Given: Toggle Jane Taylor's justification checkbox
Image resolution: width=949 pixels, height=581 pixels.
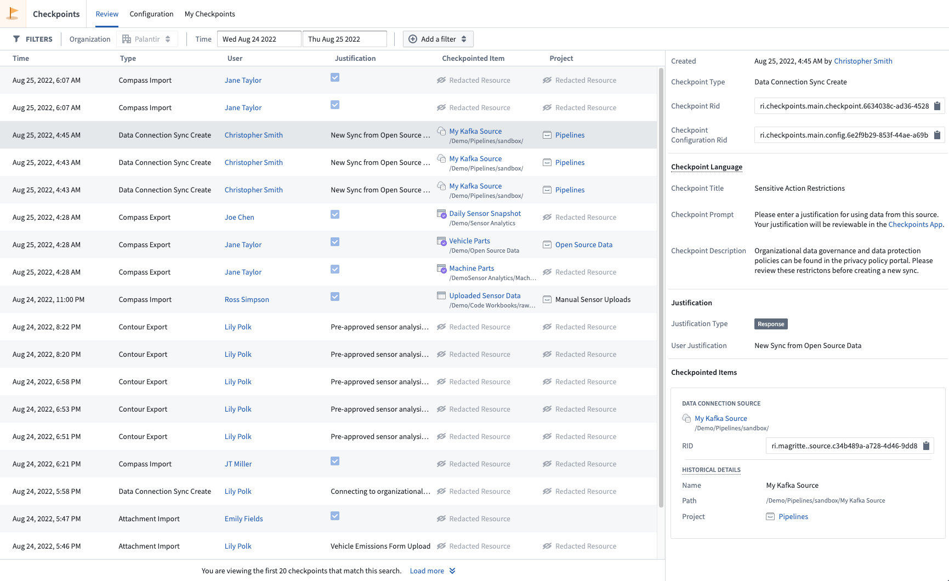Looking at the screenshot, I should pos(334,77).
